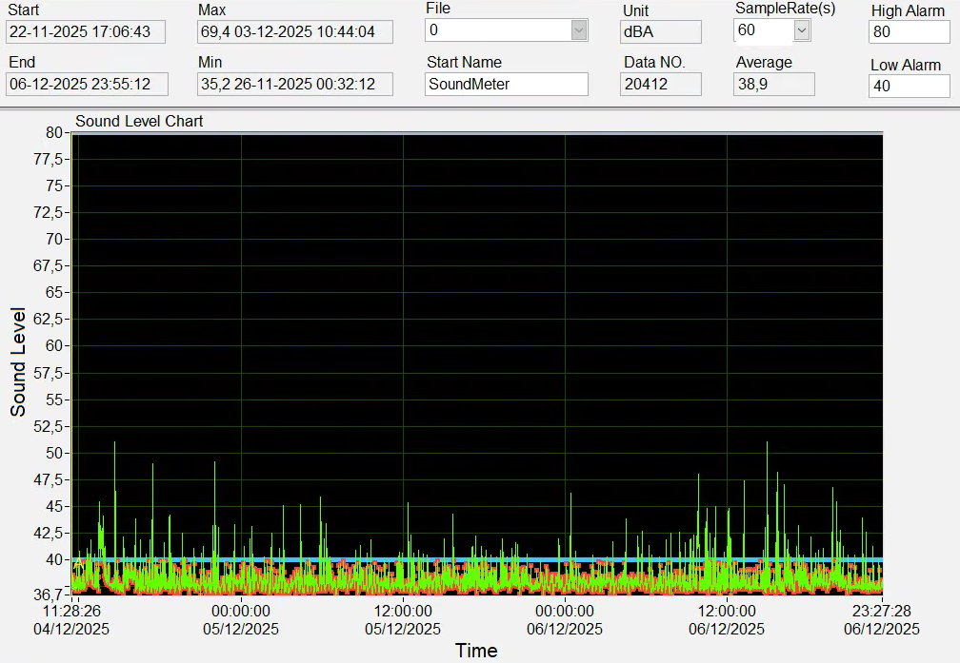This screenshot has height=663, width=960.
Task: Click the SampleRate value 60
Action: (762, 30)
